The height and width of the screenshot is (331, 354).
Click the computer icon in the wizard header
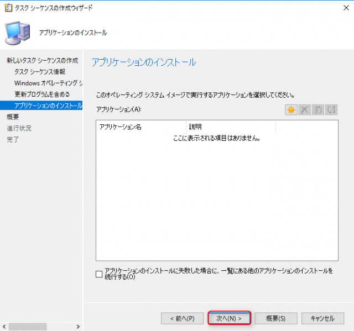pos(18,32)
